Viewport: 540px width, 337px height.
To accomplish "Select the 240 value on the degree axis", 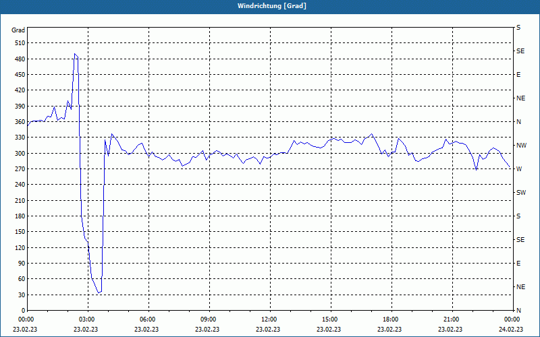I will 21,185.
